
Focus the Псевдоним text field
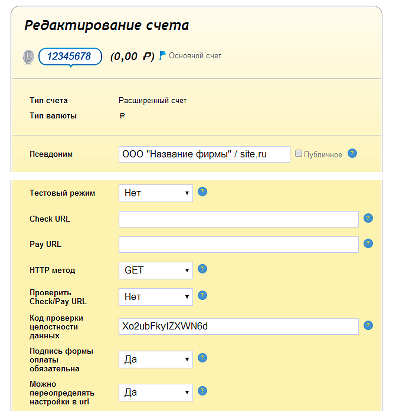(x=204, y=154)
